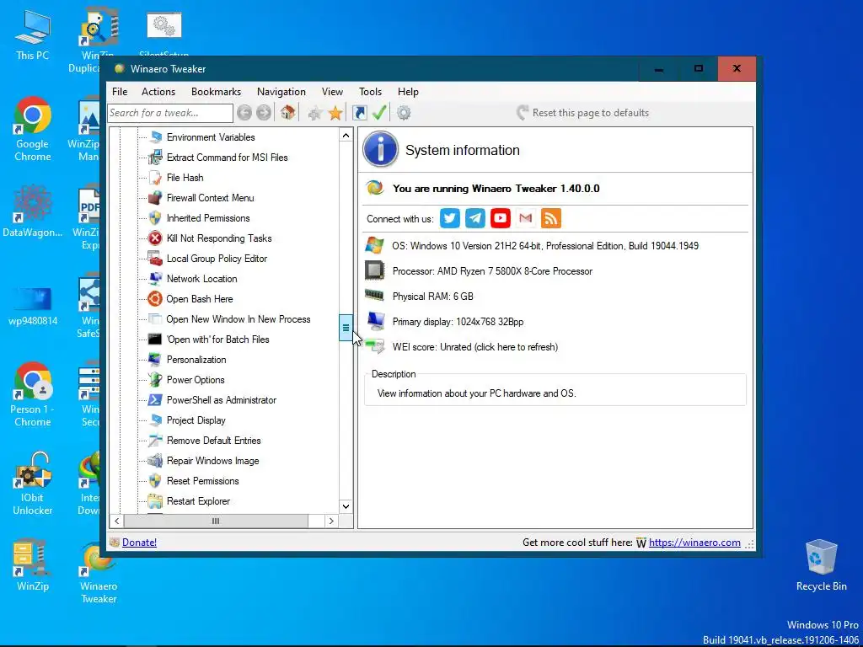This screenshot has width=863, height=647.
Task: Select 'Open with' for Batch Files
Action: [x=218, y=340]
